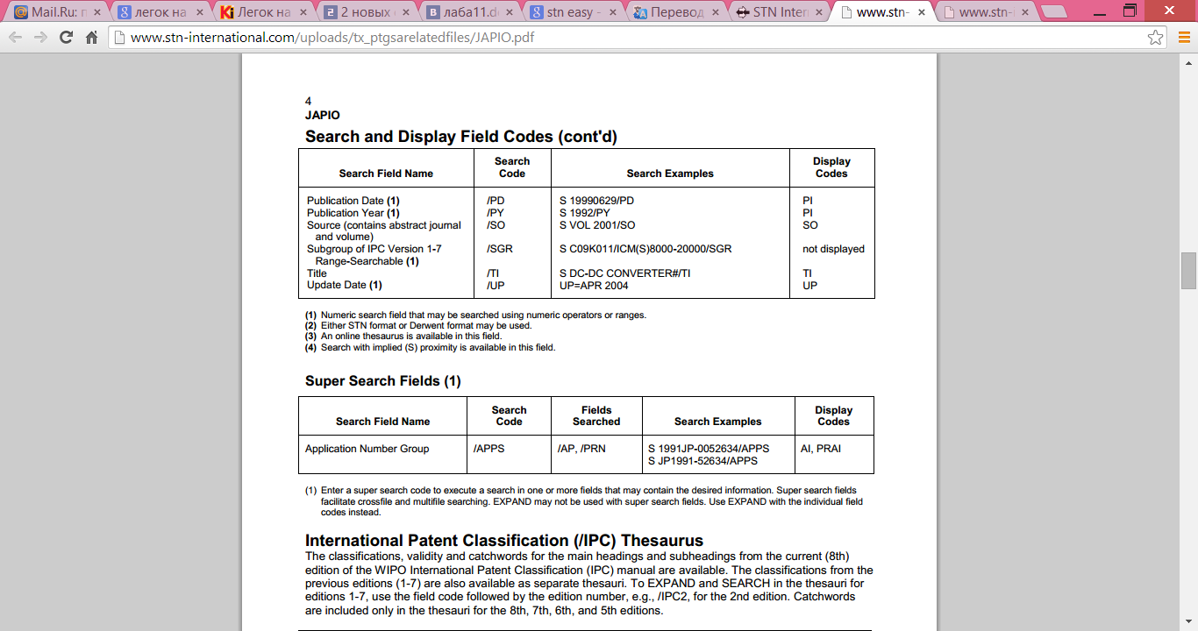Close the lowercase 'легок на' Google tab

click(200, 12)
